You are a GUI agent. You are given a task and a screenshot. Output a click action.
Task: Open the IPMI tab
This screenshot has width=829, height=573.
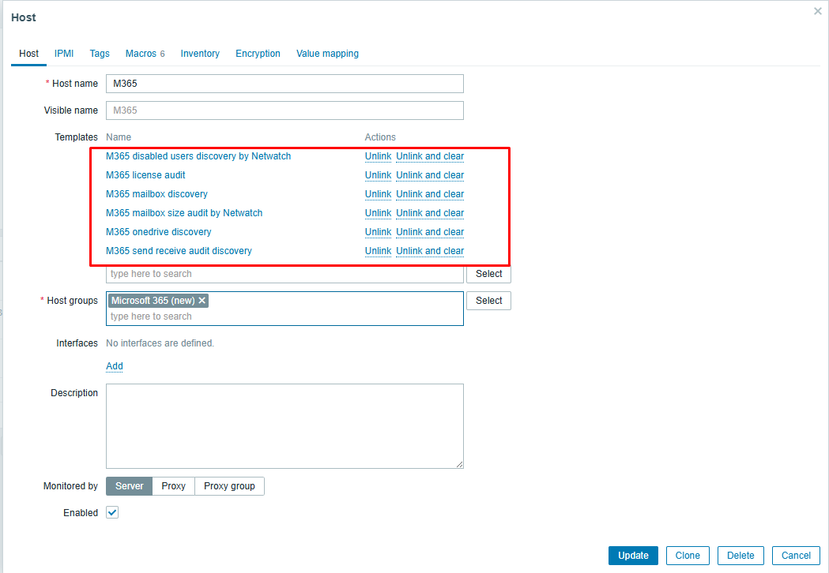[x=64, y=54]
